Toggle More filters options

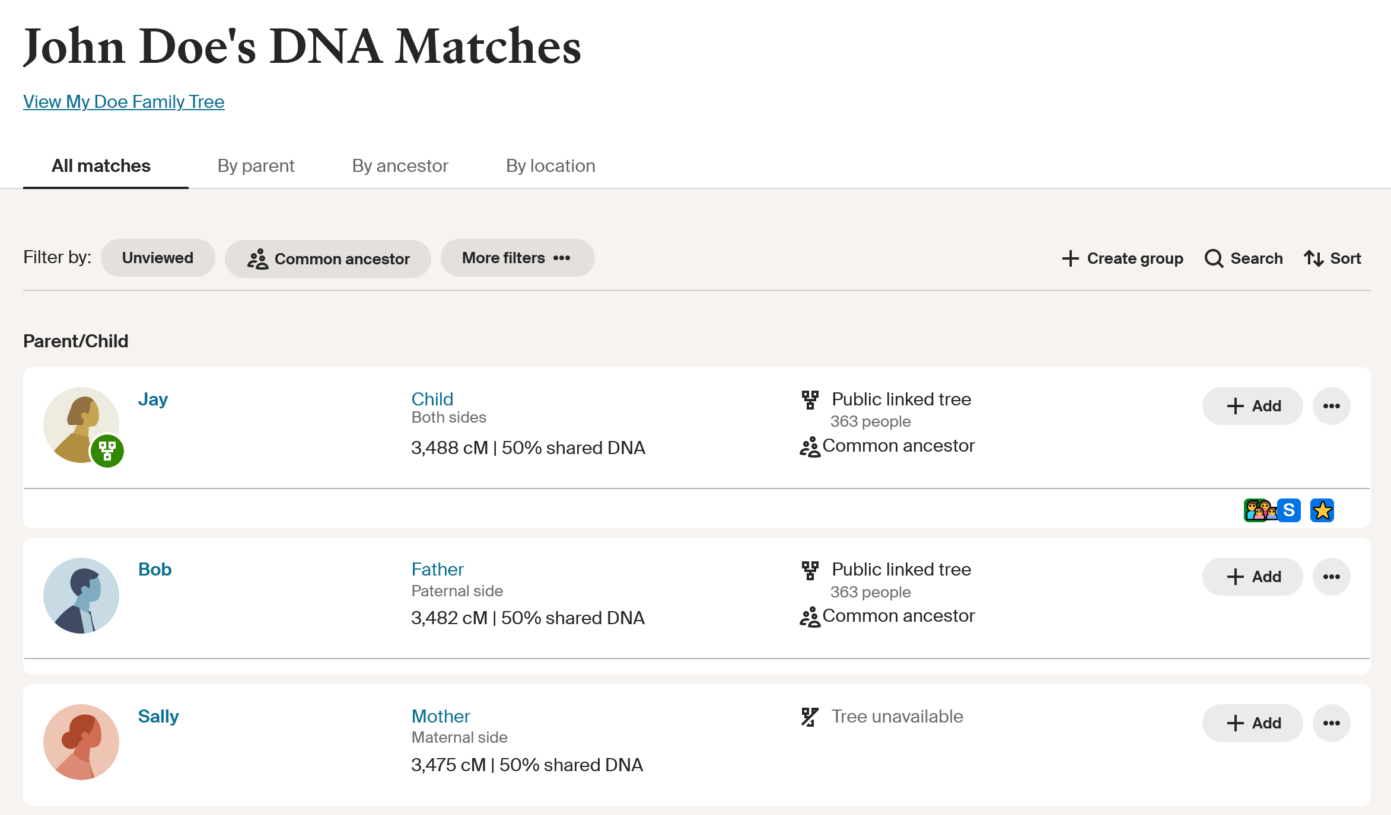517,258
